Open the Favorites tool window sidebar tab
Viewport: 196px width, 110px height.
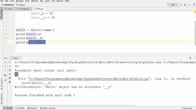click(1, 99)
